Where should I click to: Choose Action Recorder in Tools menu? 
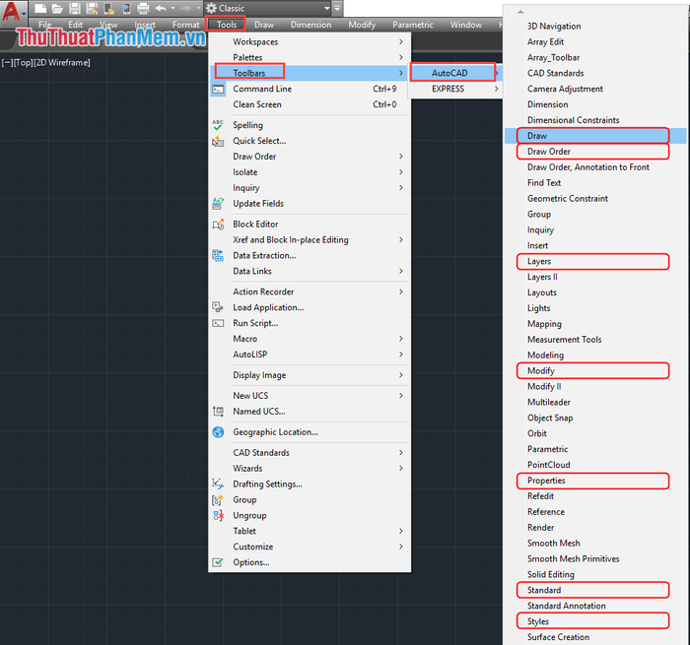click(x=310, y=291)
